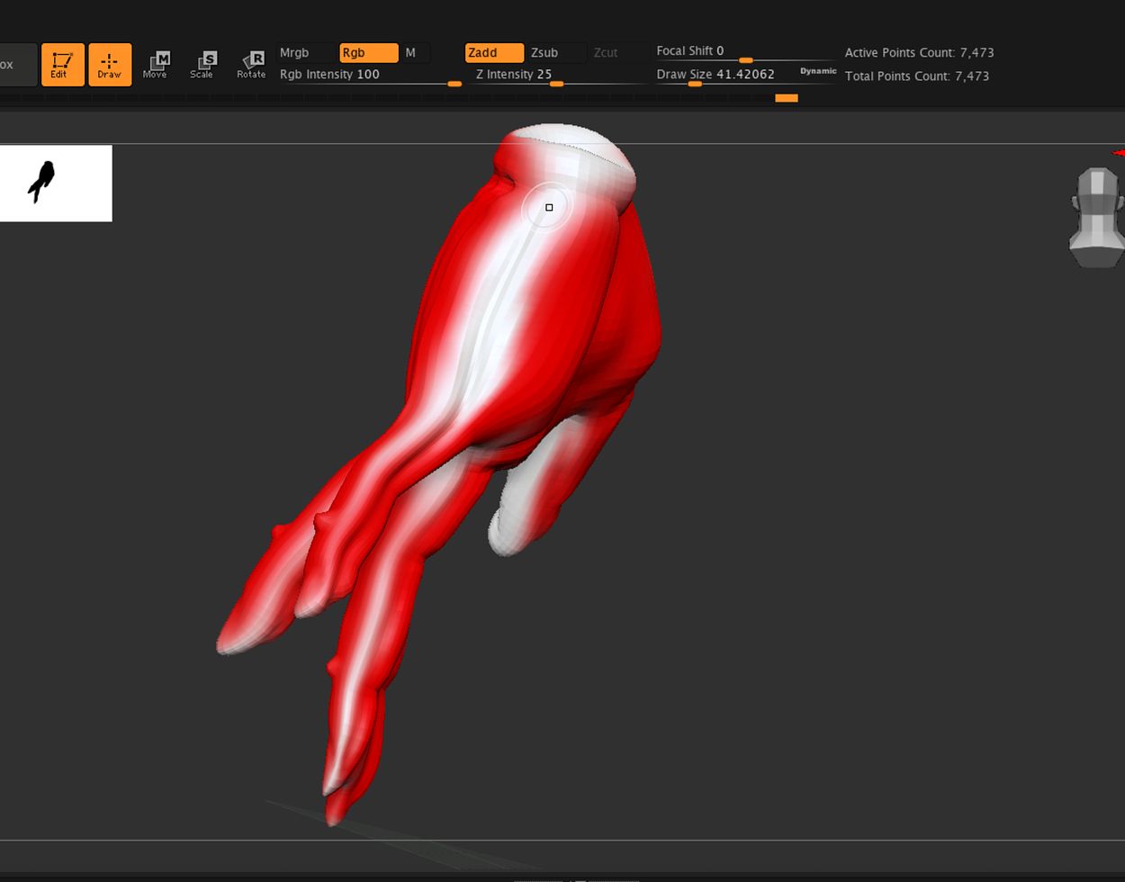Select the Rotate tool
The height and width of the screenshot is (882, 1125).
[x=251, y=65]
